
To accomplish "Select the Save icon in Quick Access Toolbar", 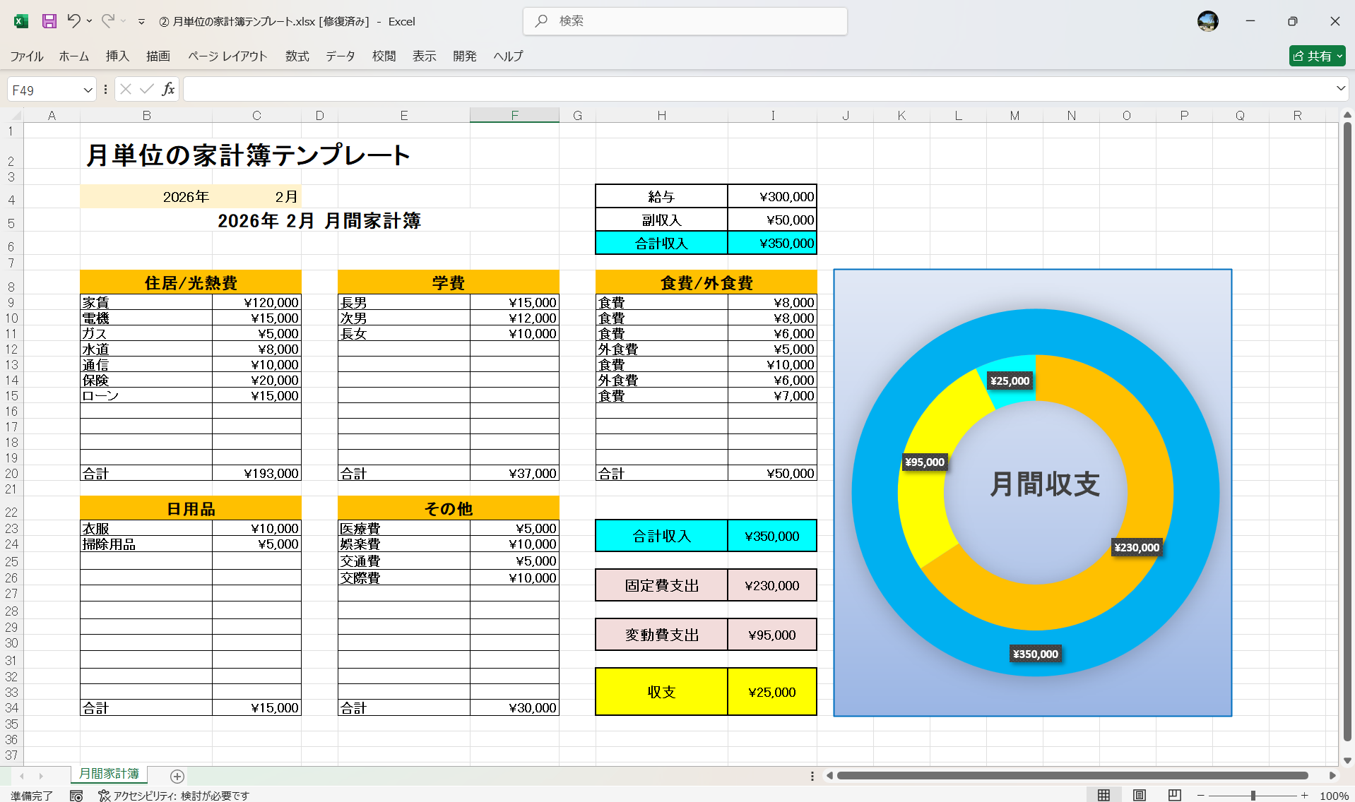I will (49, 21).
